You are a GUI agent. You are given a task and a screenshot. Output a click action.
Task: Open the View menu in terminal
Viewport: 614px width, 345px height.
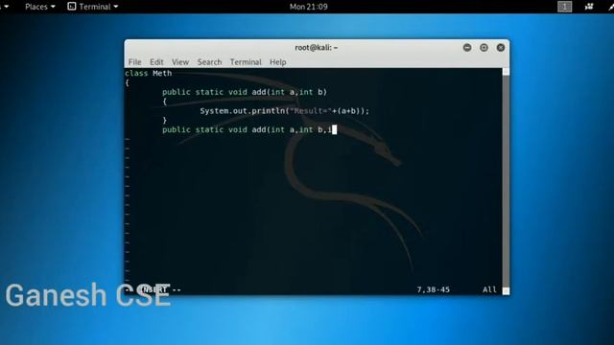[180, 61]
